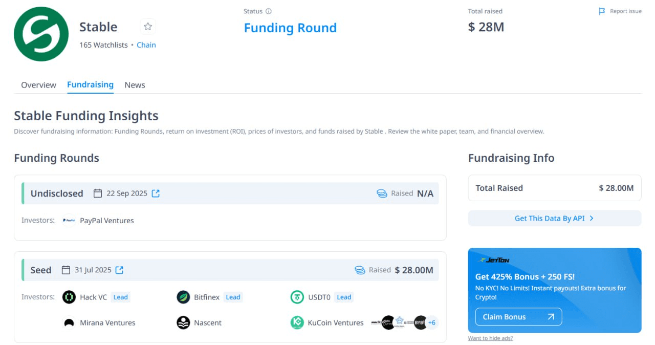Click the $ 28M total raised header value
Viewport: 655px width, 345px height.
click(x=486, y=27)
